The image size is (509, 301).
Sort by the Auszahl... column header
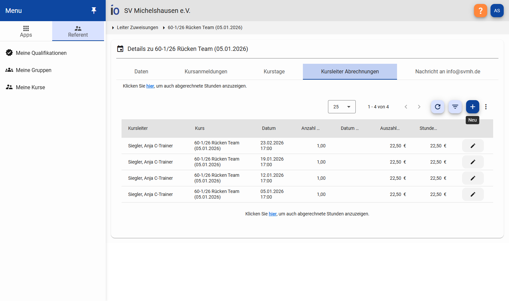click(x=390, y=128)
